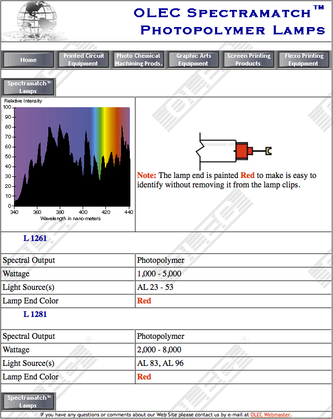Click the OLEC Spectramatch Photopolymer Lamps title
This screenshot has width=333, height=419.
[x=230, y=21]
